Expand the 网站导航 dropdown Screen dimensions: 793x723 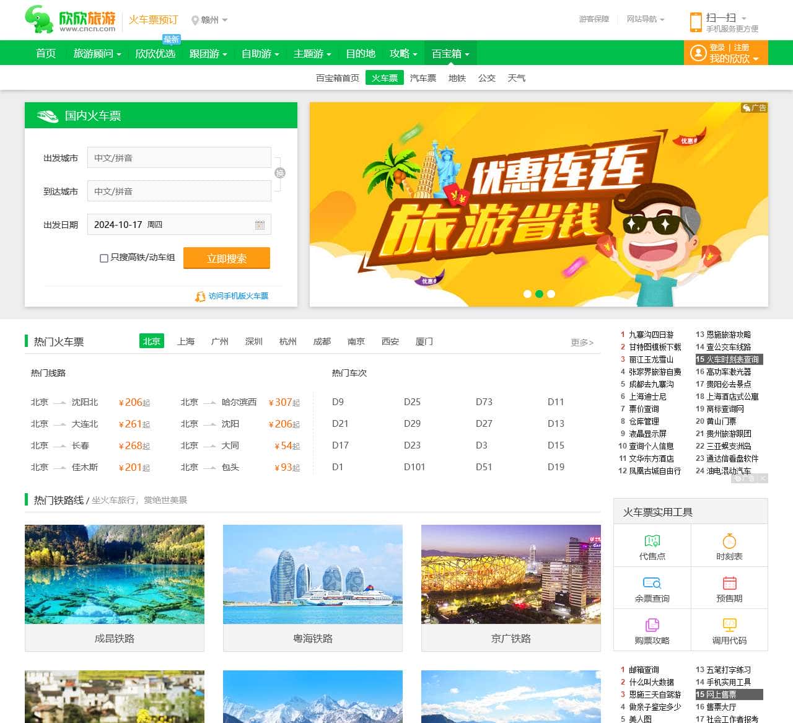(646, 19)
